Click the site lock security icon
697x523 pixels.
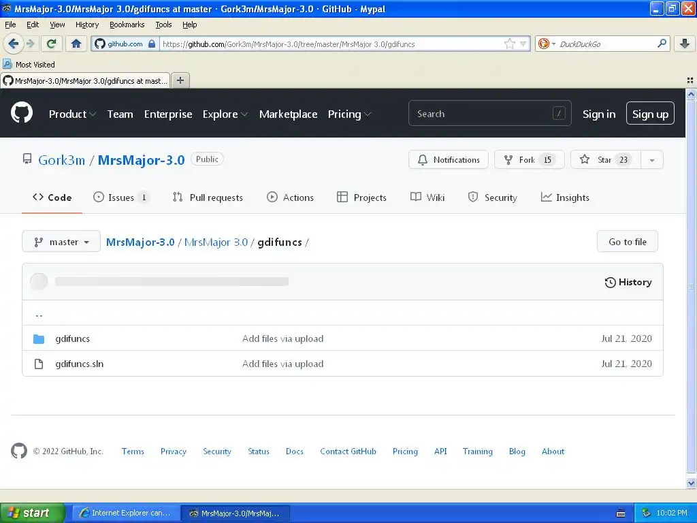152,44
